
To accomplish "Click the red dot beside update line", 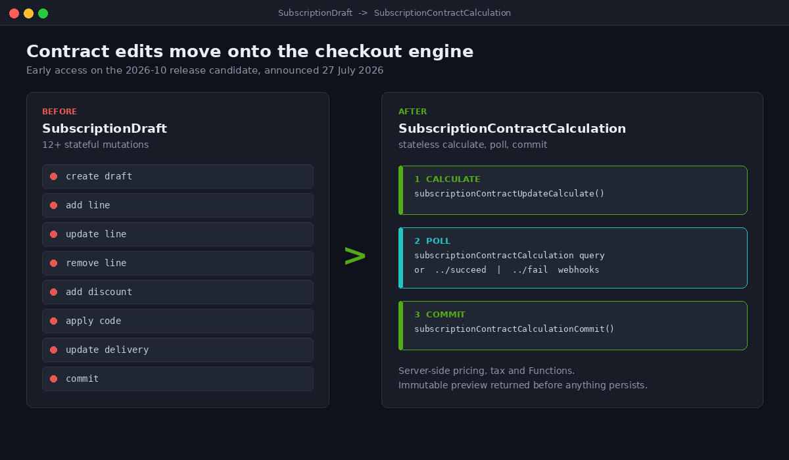I will tap(53, 234).
